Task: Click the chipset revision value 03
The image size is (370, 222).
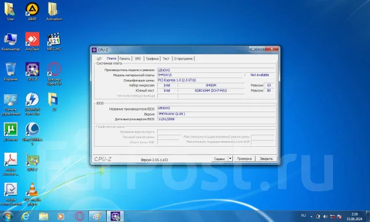Action: pyautogui.click(x=269, y=85)
